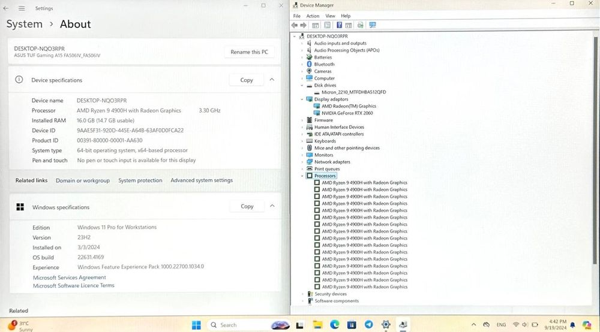This screenshot has width=600, height=332.
Task: Open the View menu in Device Manager
Action: 330,16
